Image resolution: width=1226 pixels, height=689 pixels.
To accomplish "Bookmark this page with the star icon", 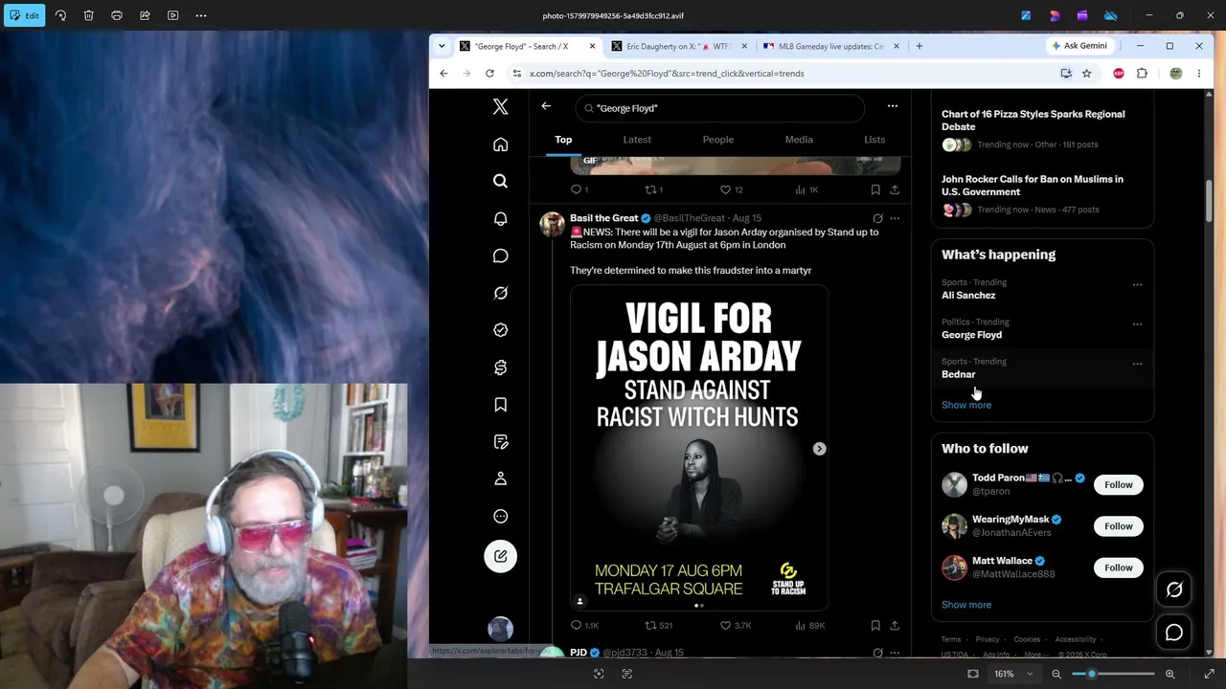I will [x=1086, y=73].
